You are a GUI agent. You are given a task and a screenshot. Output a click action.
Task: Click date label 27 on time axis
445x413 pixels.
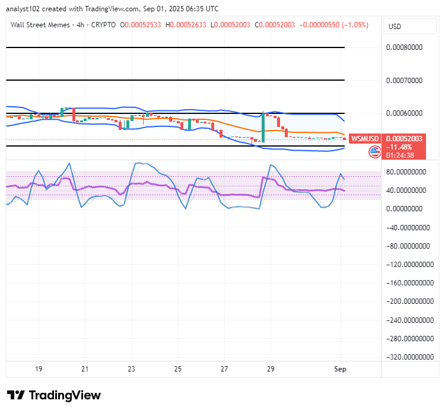pos(224,369)
